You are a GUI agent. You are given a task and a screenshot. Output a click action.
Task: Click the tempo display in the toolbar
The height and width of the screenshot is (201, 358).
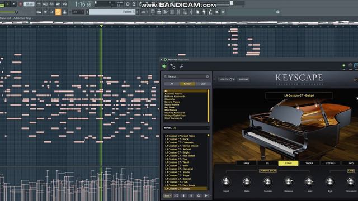point(29,4)
